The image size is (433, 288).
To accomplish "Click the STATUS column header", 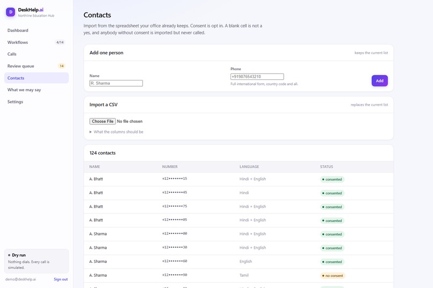I will click(x=327, y=167).
